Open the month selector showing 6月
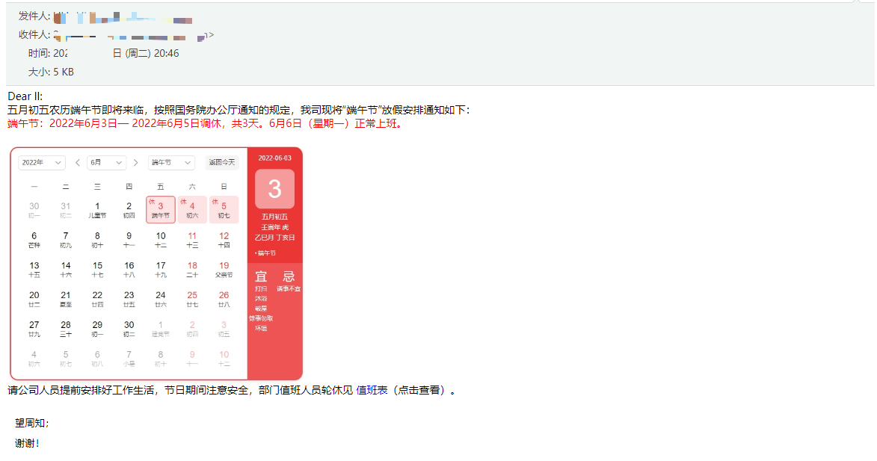The width and height of the screenshot is (877, 461). point(106,162)
